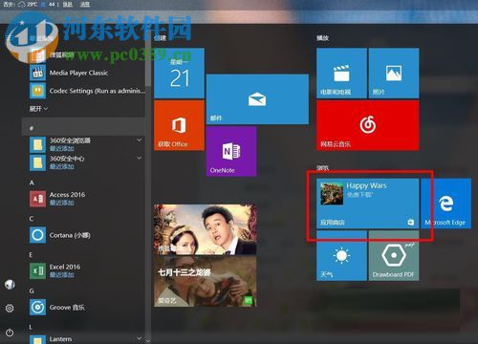Viewport: 478px width, 344px height.
Task: Open the 应用商店 Happy Wars store tile
Action: coord(368,204)
